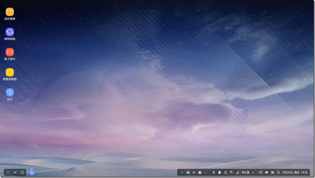Image resolution: width=315 pixels, height=178 pixels.
Task: Show more notifications via three dots
Action: 206,172
